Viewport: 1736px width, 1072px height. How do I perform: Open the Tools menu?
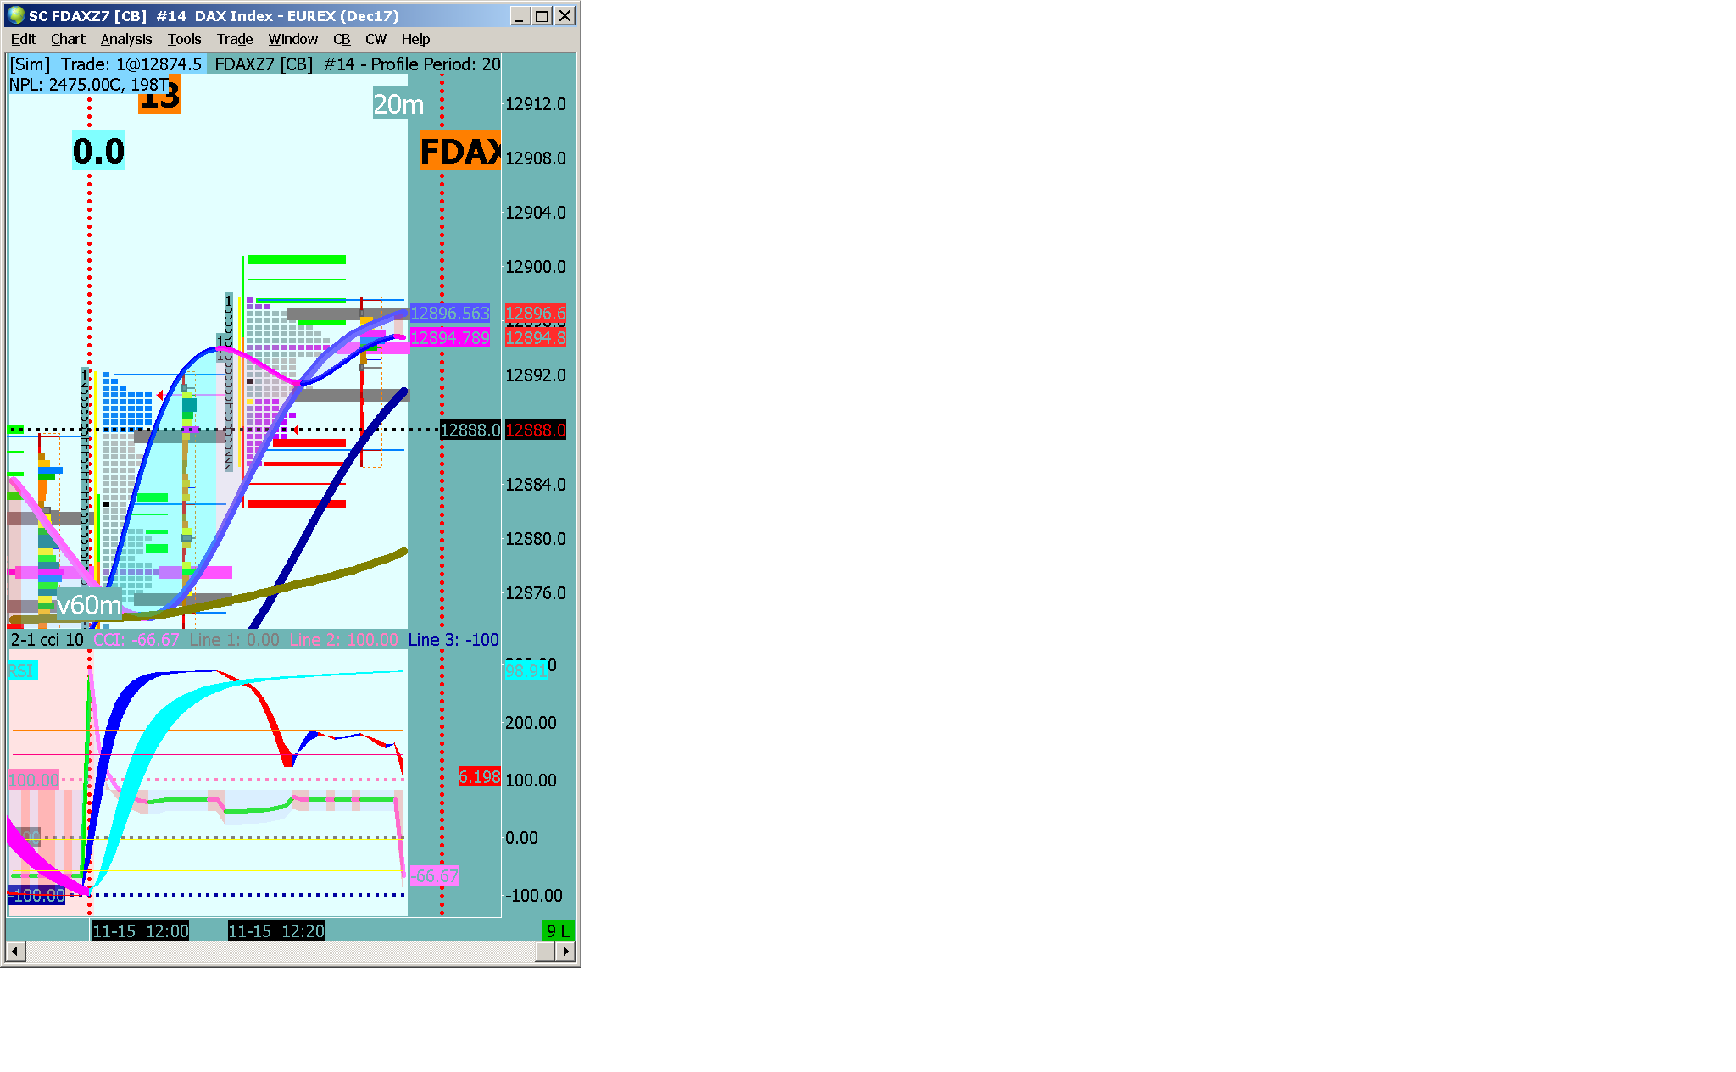click(184, 39)
